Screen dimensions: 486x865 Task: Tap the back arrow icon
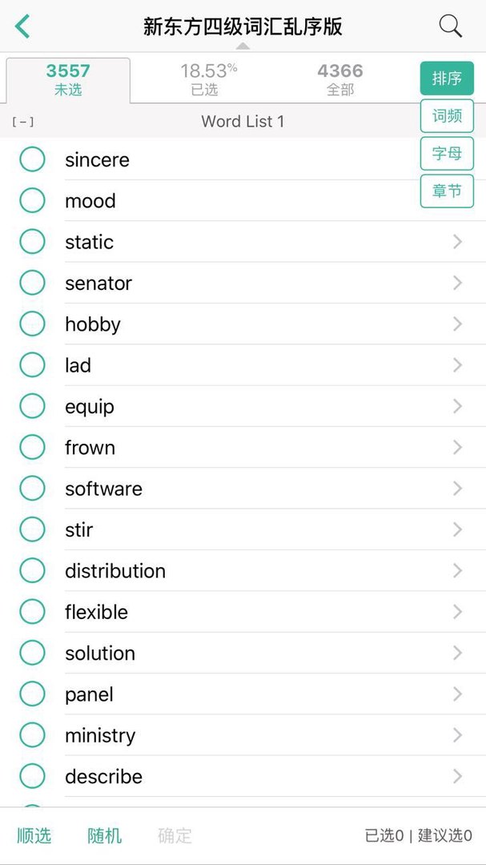[x=22, y=26]
